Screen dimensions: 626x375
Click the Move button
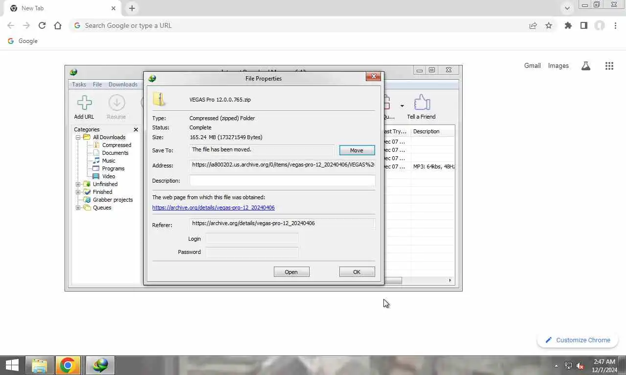click(x=357, y=150)
